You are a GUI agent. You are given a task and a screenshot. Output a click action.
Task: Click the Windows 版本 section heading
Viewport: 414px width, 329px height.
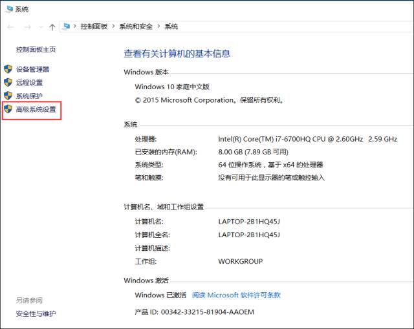click(146, 72)
